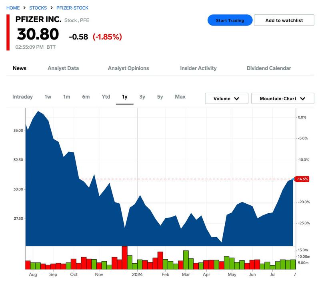Click Add to watchlist button
320x282 pixels.
[x=284, y=20]
